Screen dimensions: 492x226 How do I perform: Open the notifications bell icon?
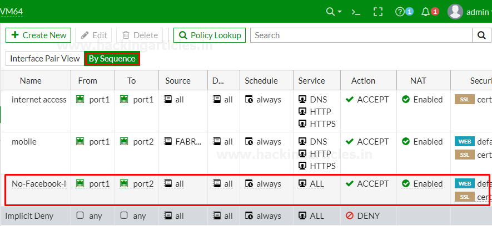coord(426,12)
